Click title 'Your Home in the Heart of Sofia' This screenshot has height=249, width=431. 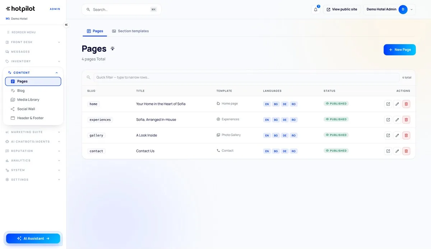(161, 104)
